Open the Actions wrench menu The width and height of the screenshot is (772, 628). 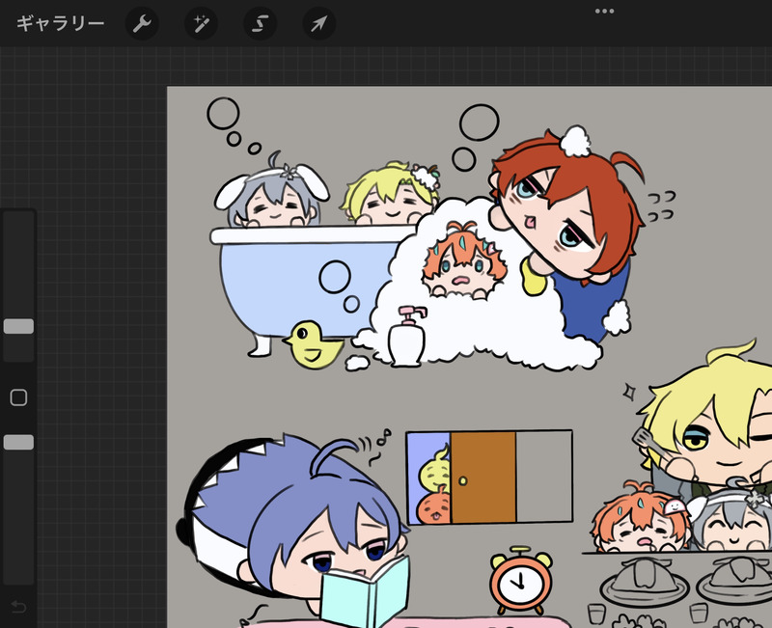142,23
